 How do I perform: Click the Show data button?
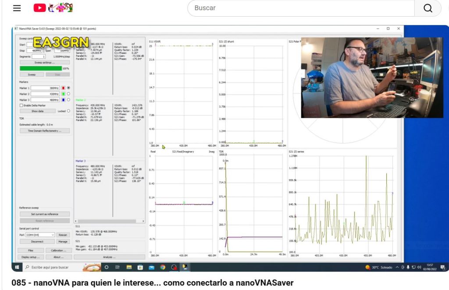pyautogui.click(x=38, y=111)
